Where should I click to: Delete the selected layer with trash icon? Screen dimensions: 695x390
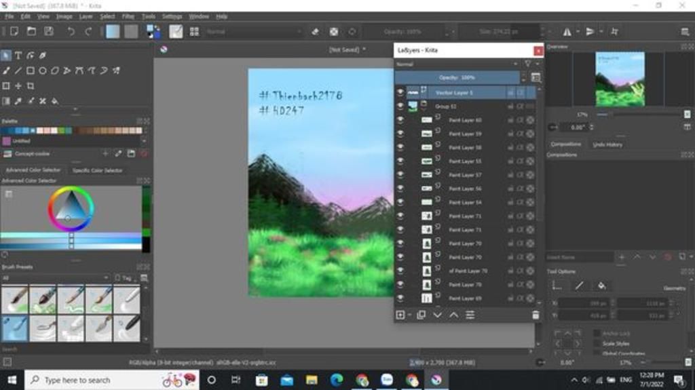(x=536, y=315)
